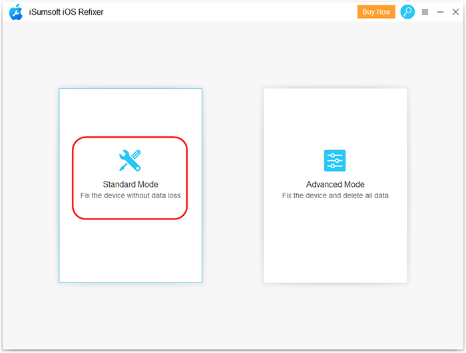This screenshot has height=353, width=466.
Task: Click 'Fix the device and delete all data'
Action: (336, 195)
